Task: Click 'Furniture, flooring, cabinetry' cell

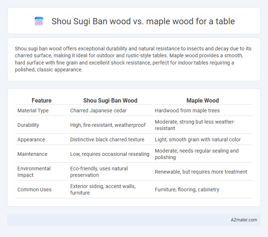Action: [187, 190]
